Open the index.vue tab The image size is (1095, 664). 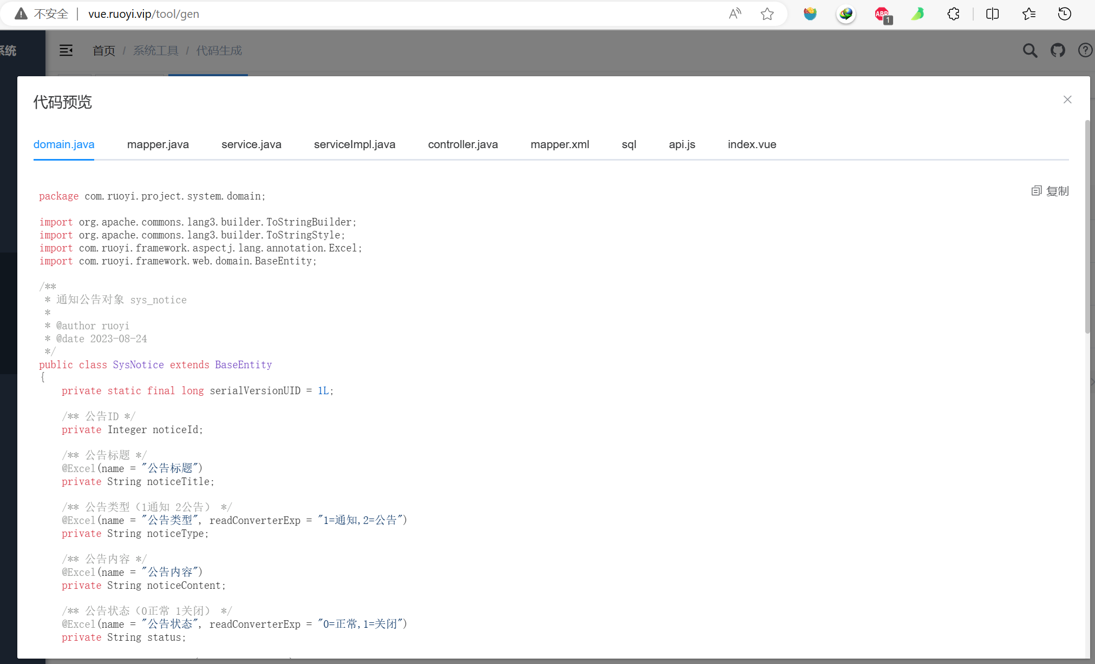752,144
